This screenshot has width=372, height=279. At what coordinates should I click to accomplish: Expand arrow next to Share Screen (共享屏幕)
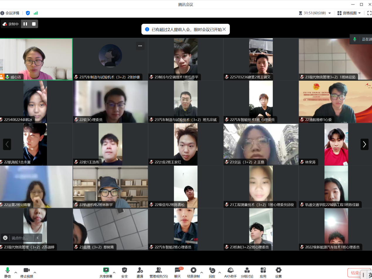click(114, 272)
